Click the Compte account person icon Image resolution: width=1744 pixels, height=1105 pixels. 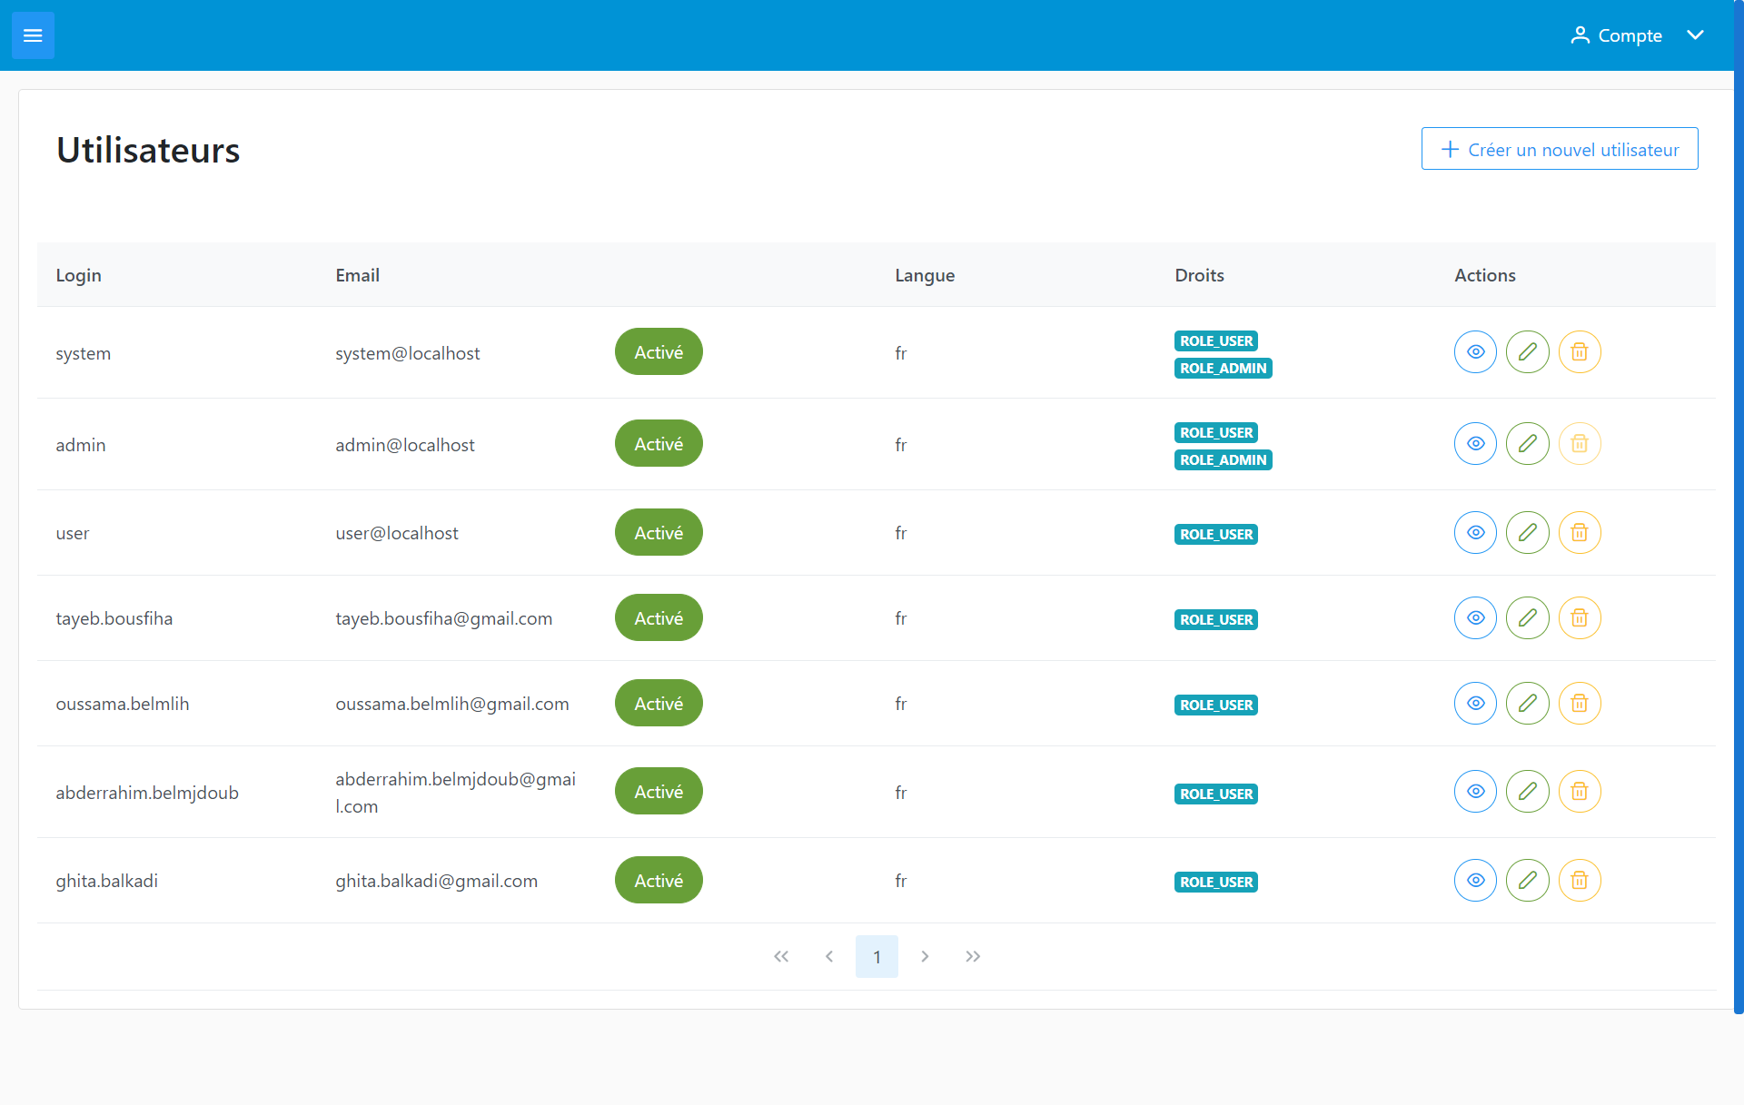click(1580, 35)
